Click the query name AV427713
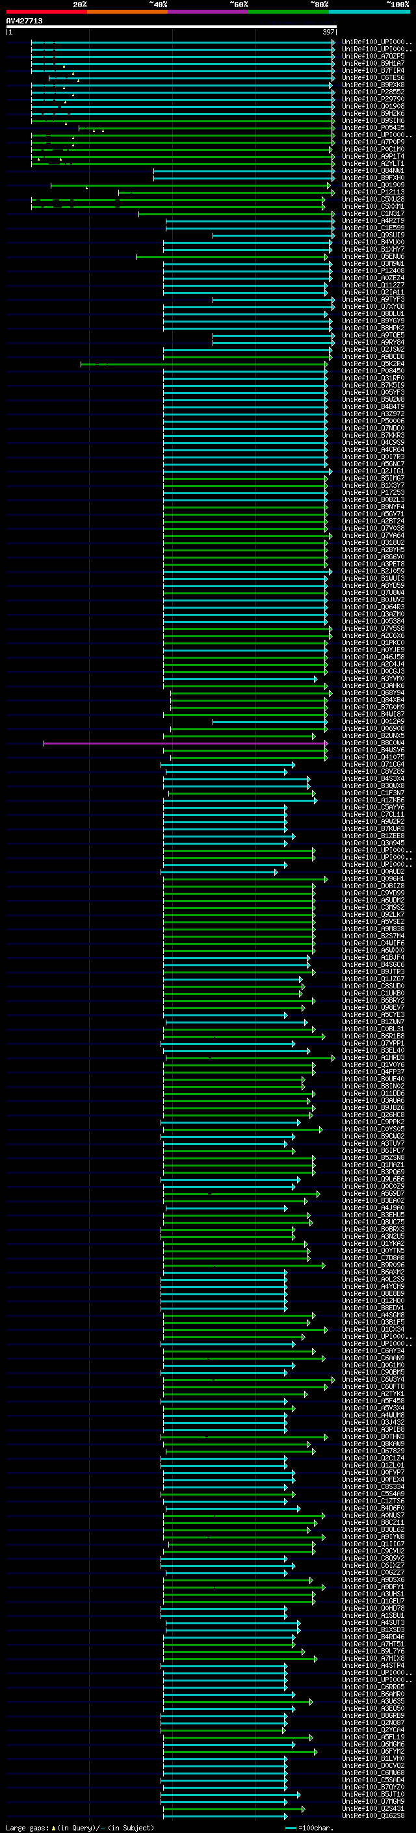Image resolution: width=416 pixels, height=1833 pixels. pos(24,21)
